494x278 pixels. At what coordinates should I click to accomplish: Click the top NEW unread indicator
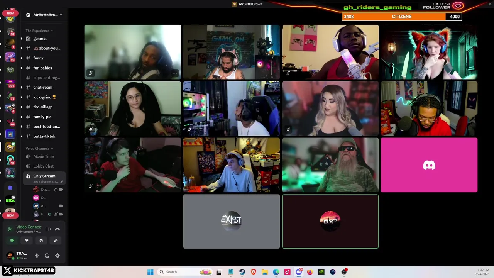click(10, 14)
